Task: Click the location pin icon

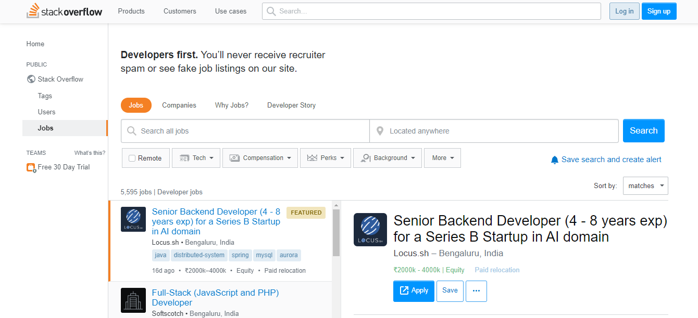Action: [380, 131]
